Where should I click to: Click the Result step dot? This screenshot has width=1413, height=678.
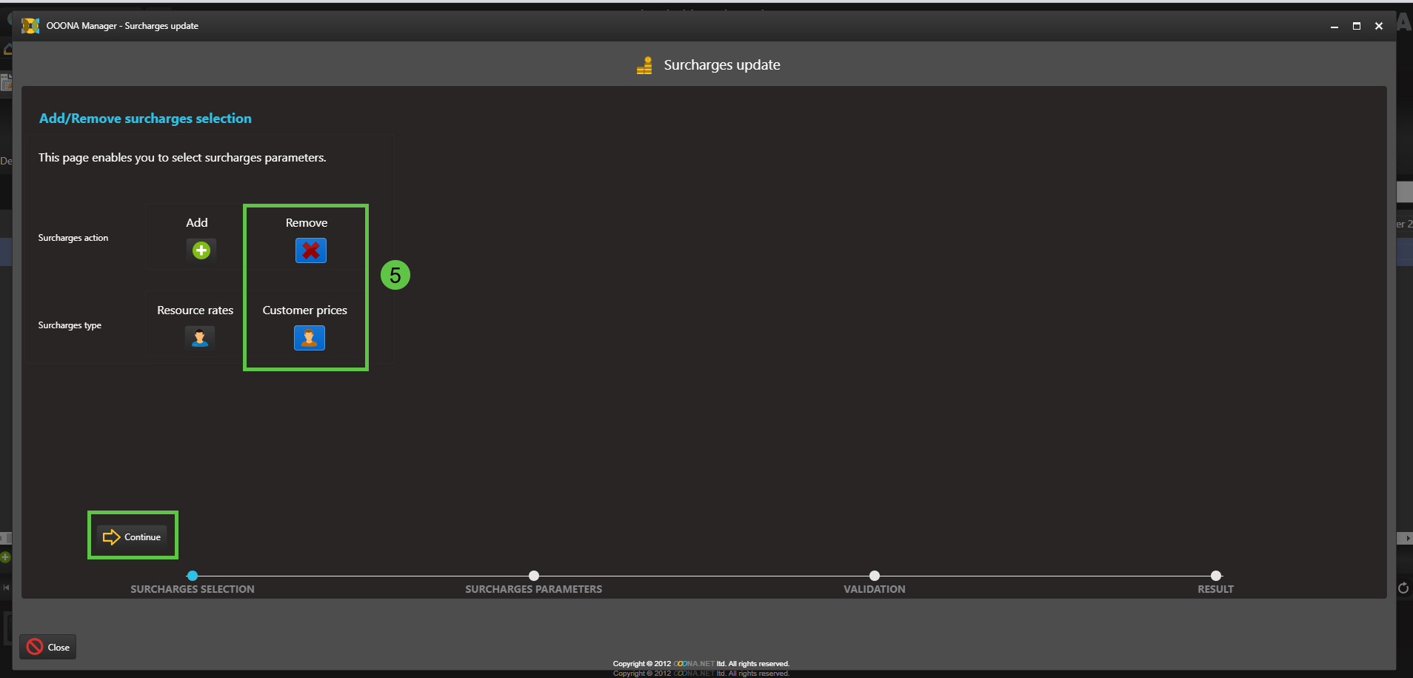pos(1215,576)
